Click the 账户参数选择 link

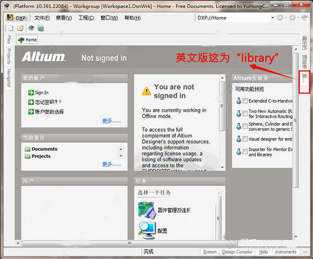(x=50, y=112)
